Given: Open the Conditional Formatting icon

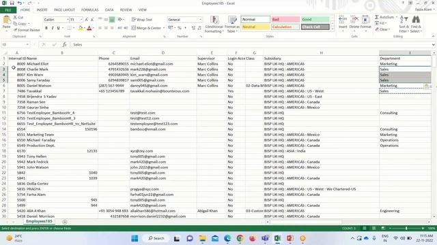Looking at the screenshot, I should click(214, 20).
